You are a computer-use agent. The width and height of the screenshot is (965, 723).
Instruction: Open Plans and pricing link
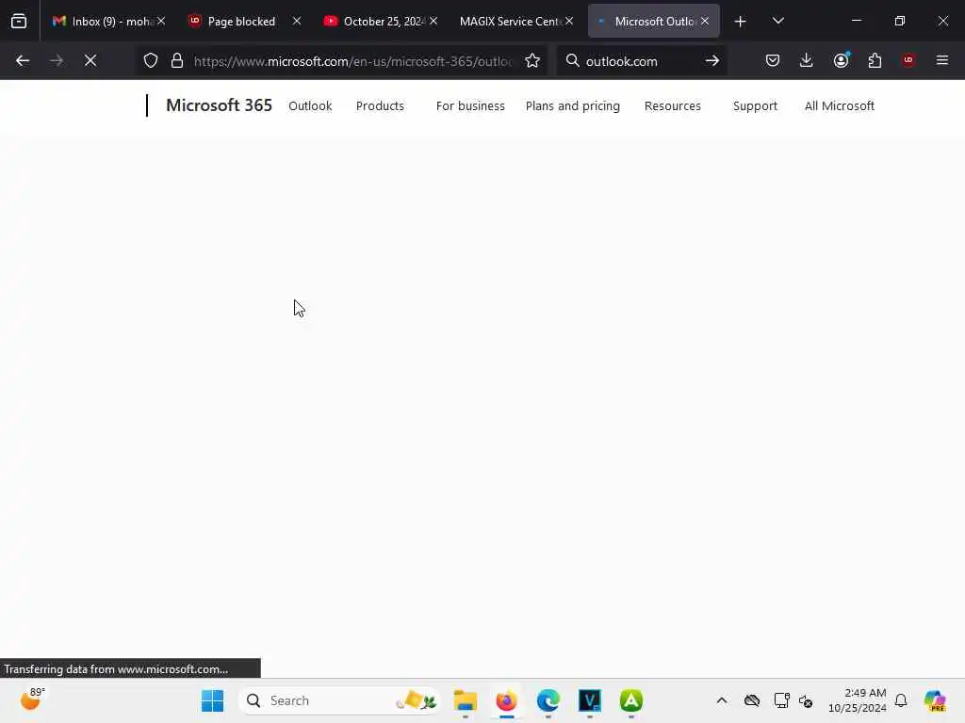pyautogui.click(x=572, y=105)
